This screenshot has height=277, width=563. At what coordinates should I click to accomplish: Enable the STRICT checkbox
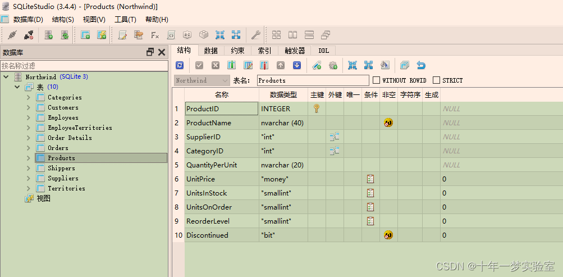(436, 80)
